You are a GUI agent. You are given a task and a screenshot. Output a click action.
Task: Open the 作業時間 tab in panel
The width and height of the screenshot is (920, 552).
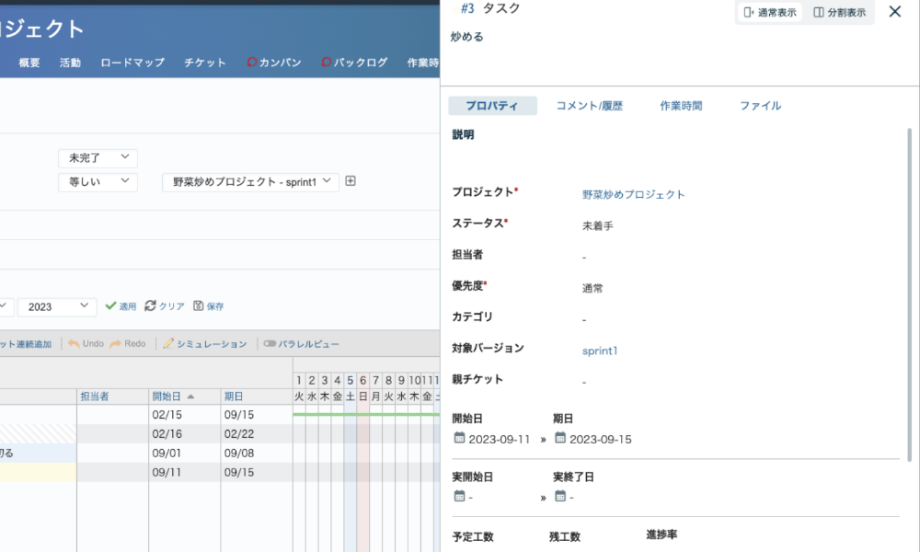click(681, 106)
